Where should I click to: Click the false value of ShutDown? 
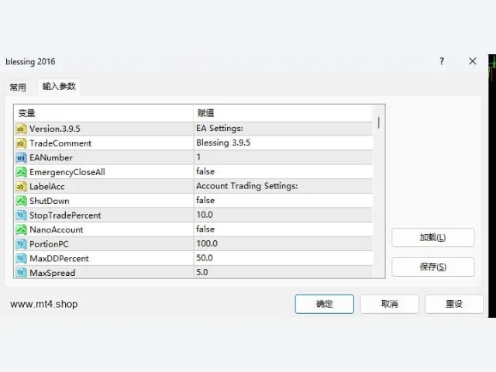click(283, 201)
